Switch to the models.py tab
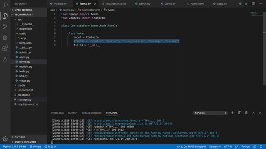This screenshot has height=149, width=266. (60, 4)
